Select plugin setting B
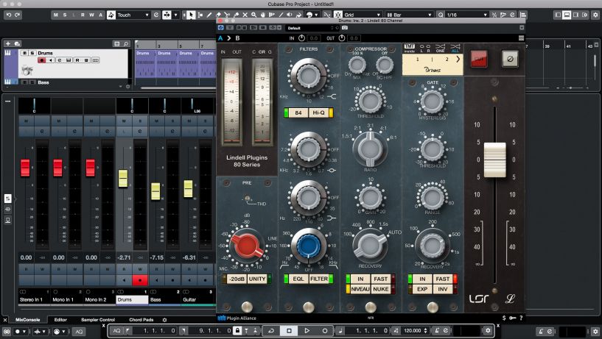The width and height of the screenshot is (602, 339). (238, 38)
